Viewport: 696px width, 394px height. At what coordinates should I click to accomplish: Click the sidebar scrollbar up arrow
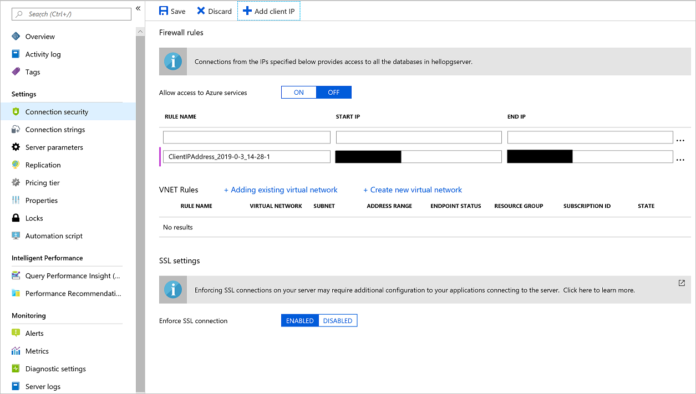point(140,32)
